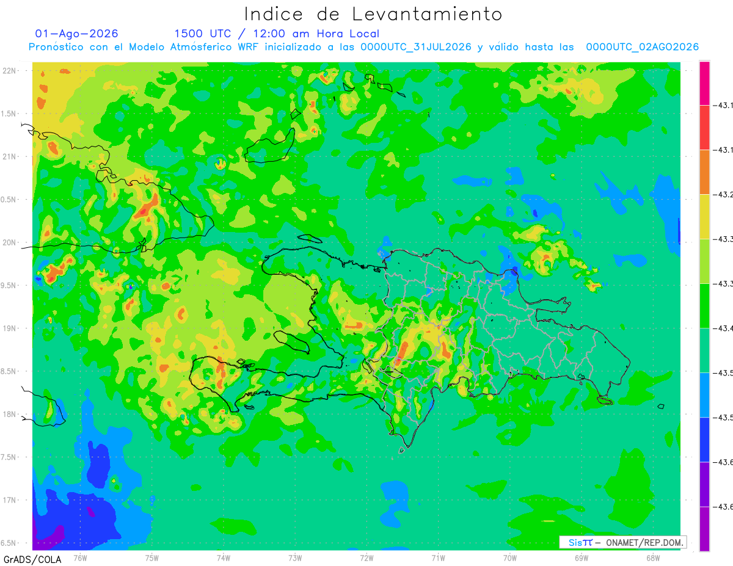
Task: Click the '21N' latitude label
Action: tap(10, 156)
